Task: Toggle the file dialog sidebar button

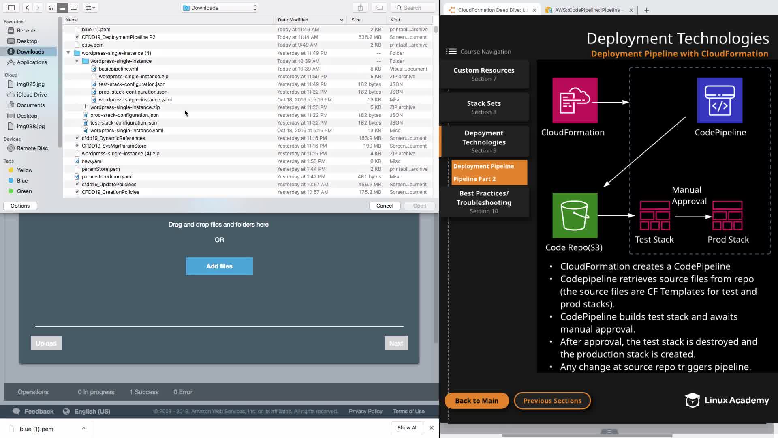Action: (x=11, y=7)
